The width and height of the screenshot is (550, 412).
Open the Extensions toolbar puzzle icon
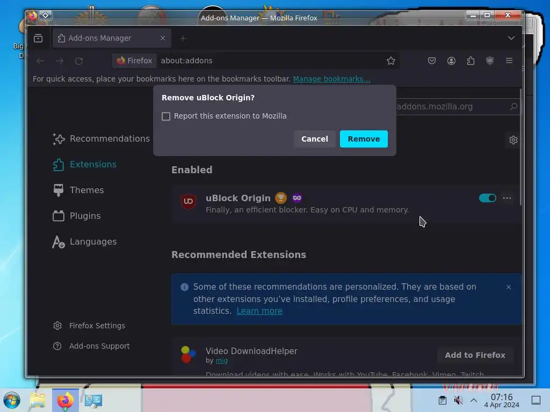click(471, 61)
